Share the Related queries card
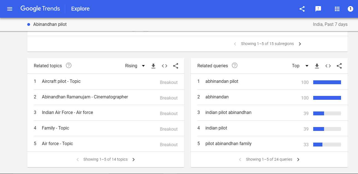The width and height of the screenshot is (358, 174). point(339,66)
